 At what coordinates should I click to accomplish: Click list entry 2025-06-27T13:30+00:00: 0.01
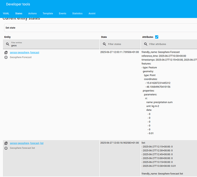(159, 166)
